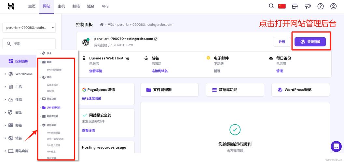Collapse 高级功能 section arrow in pop-out menu

[x=40, y=125]
